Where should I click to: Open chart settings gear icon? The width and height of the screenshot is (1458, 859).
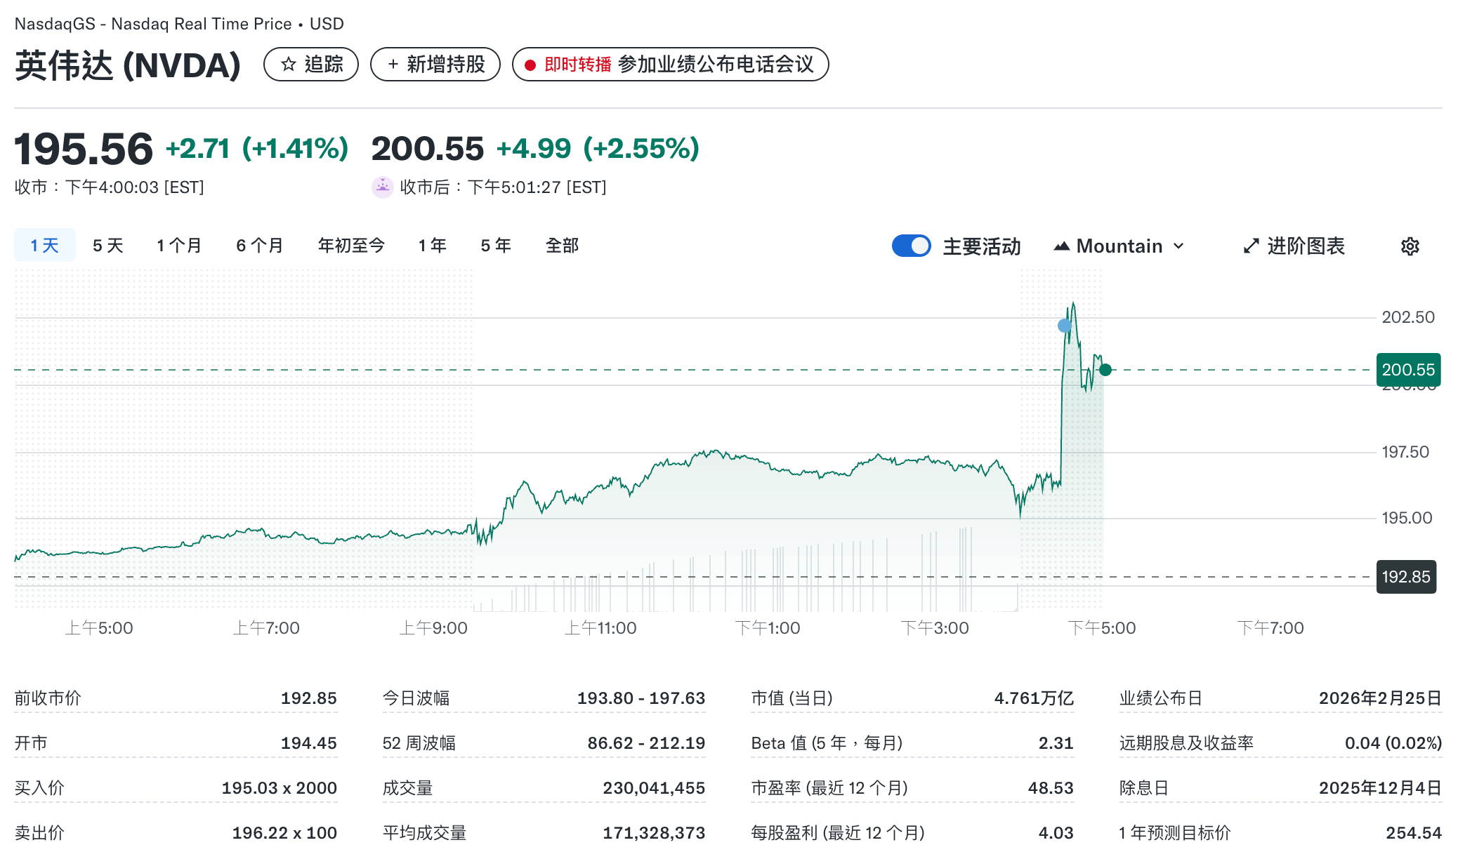1410,246
